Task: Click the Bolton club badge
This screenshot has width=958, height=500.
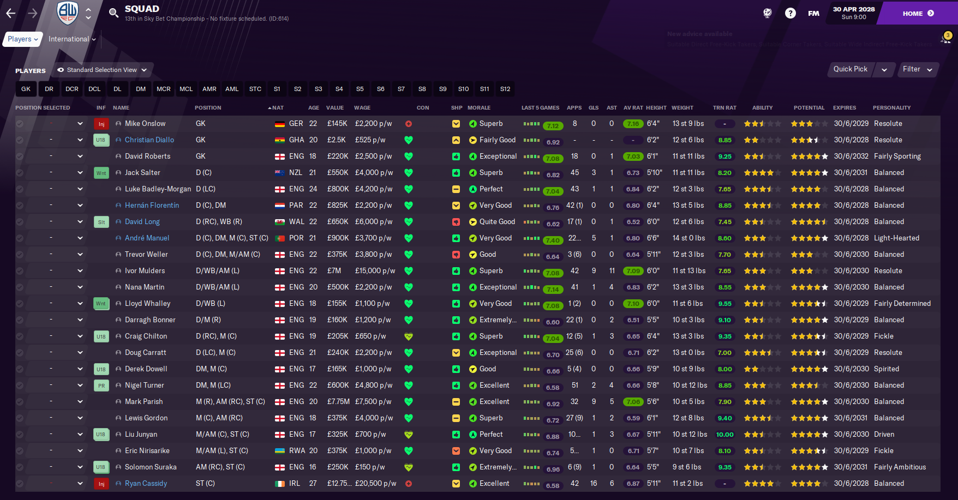Action: tap(68, 13)
